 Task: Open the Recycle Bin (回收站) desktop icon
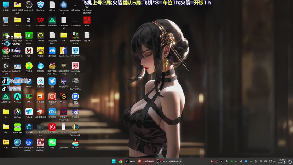5,21
